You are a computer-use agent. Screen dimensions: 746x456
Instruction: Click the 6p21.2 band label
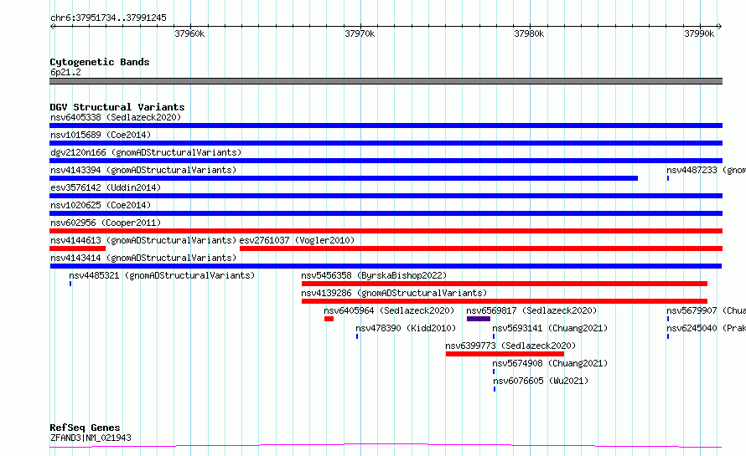pyautogui.click(x=65, y=72)
